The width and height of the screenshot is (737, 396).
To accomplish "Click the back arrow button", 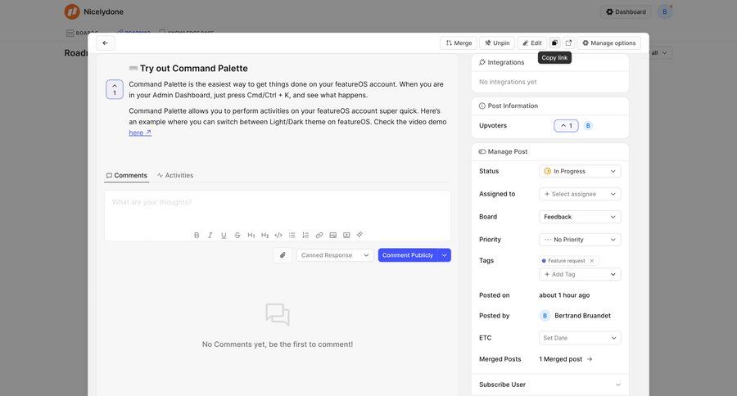I will (106, 43).
